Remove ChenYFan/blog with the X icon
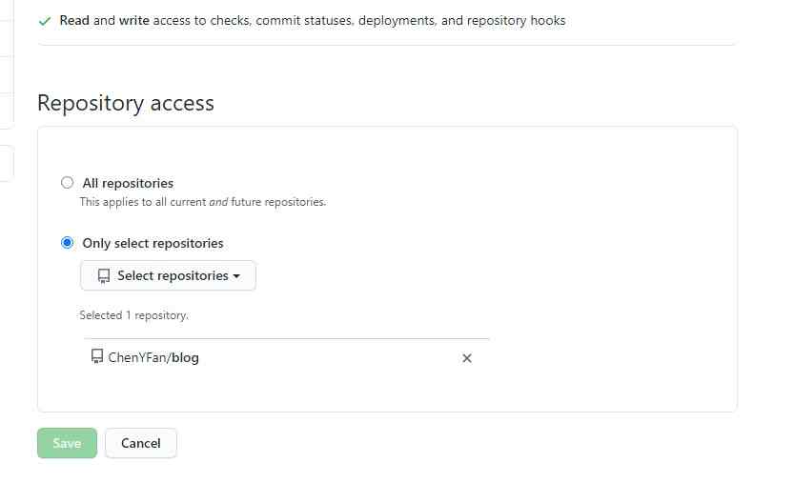This screenshot has height=483, width=794. pyautogui.click(x=467, y=358)
